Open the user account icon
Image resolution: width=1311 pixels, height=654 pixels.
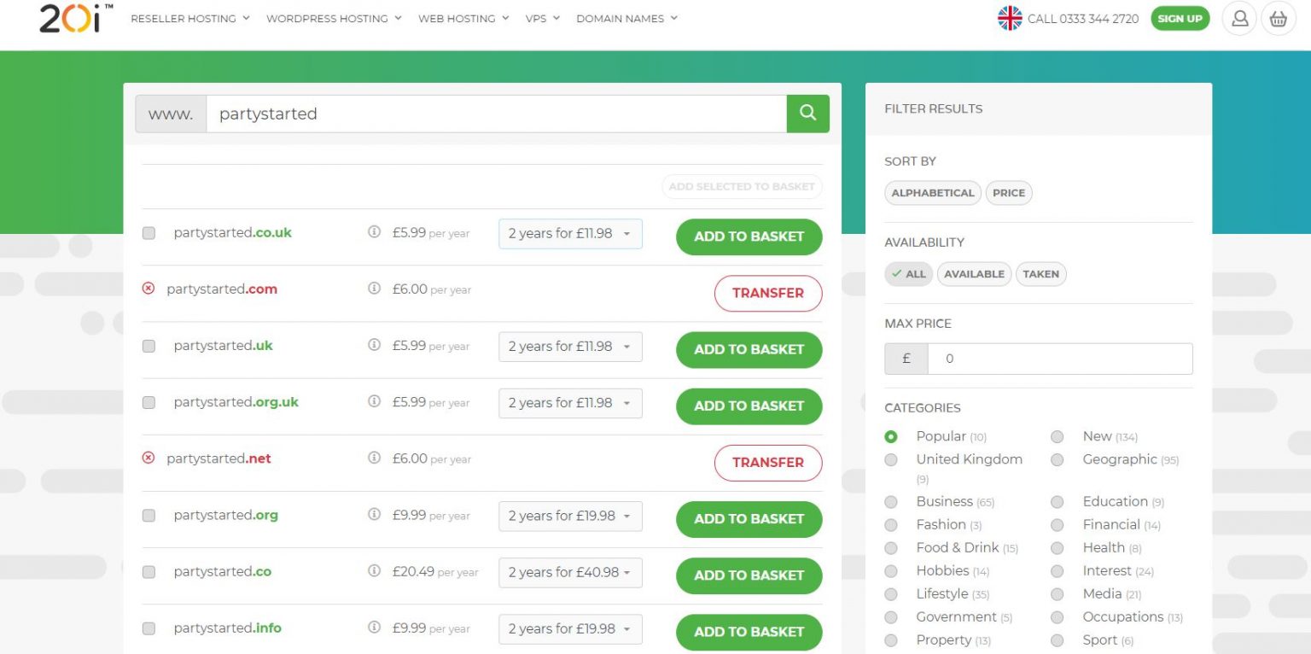pyautogui.click(x=1239, y=19)
